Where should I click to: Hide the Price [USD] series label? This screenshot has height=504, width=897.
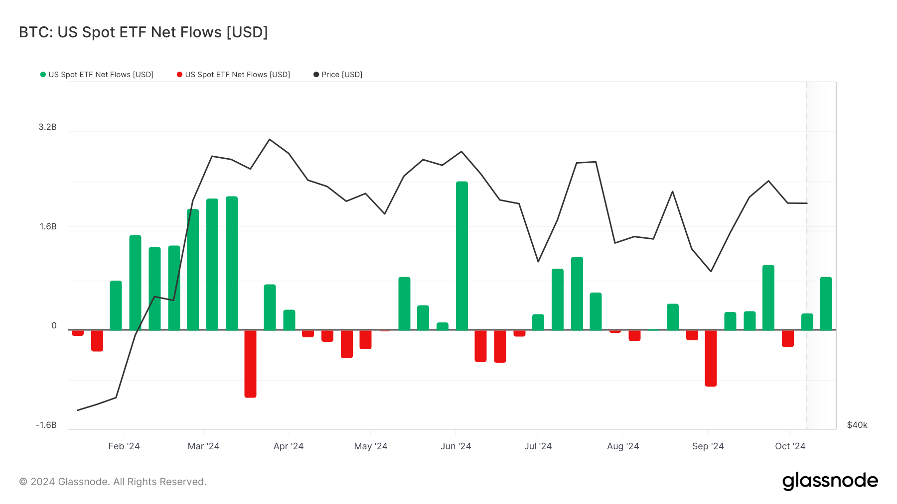pos(342,75)
